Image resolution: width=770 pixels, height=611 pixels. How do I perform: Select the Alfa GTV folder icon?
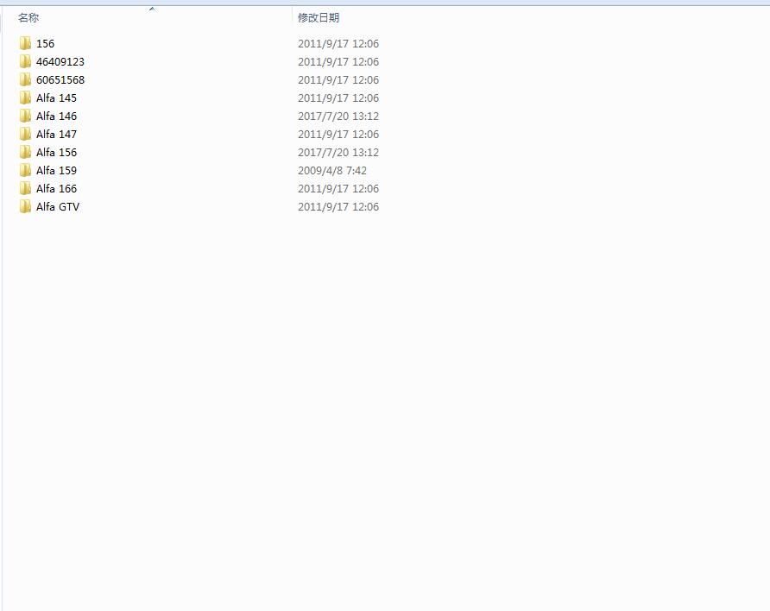tap(26, 206)
